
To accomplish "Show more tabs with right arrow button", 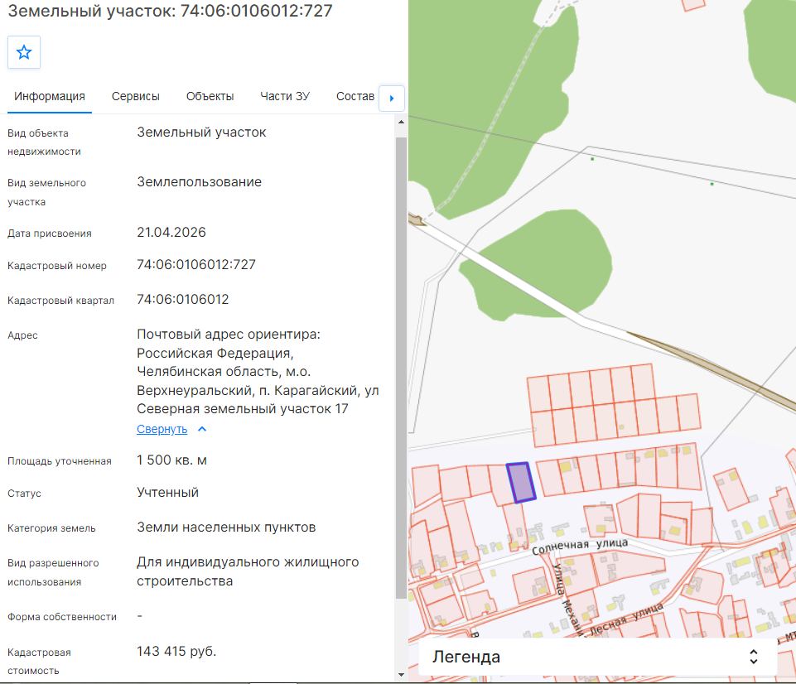I will 392,99.
